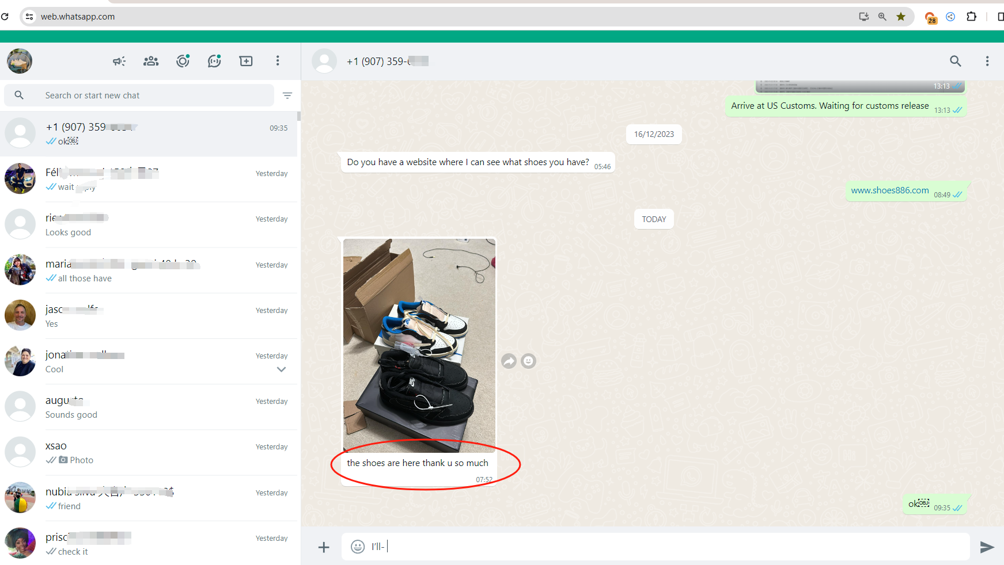Open the megaphone advertise icon
Viewport: 1004px width, 565px height.
[119, 61]
